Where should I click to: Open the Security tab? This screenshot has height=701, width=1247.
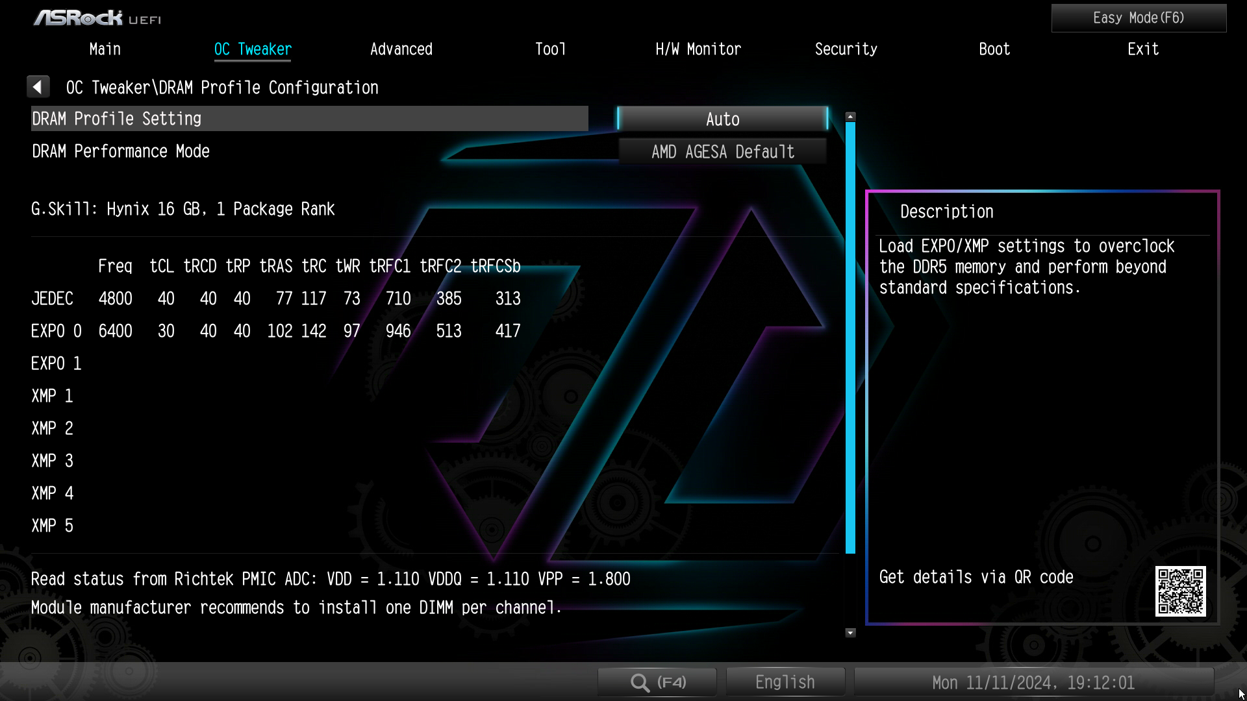coord(846,49)
